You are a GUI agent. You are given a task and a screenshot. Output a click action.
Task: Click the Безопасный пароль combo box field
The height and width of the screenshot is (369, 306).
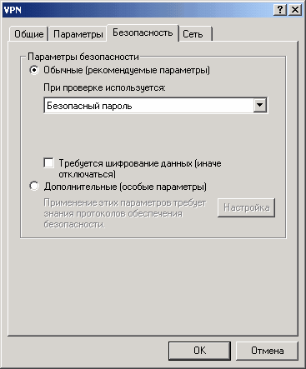[x=155, y=105]
